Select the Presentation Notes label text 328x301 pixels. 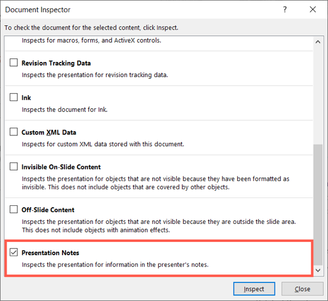point(51,253)
